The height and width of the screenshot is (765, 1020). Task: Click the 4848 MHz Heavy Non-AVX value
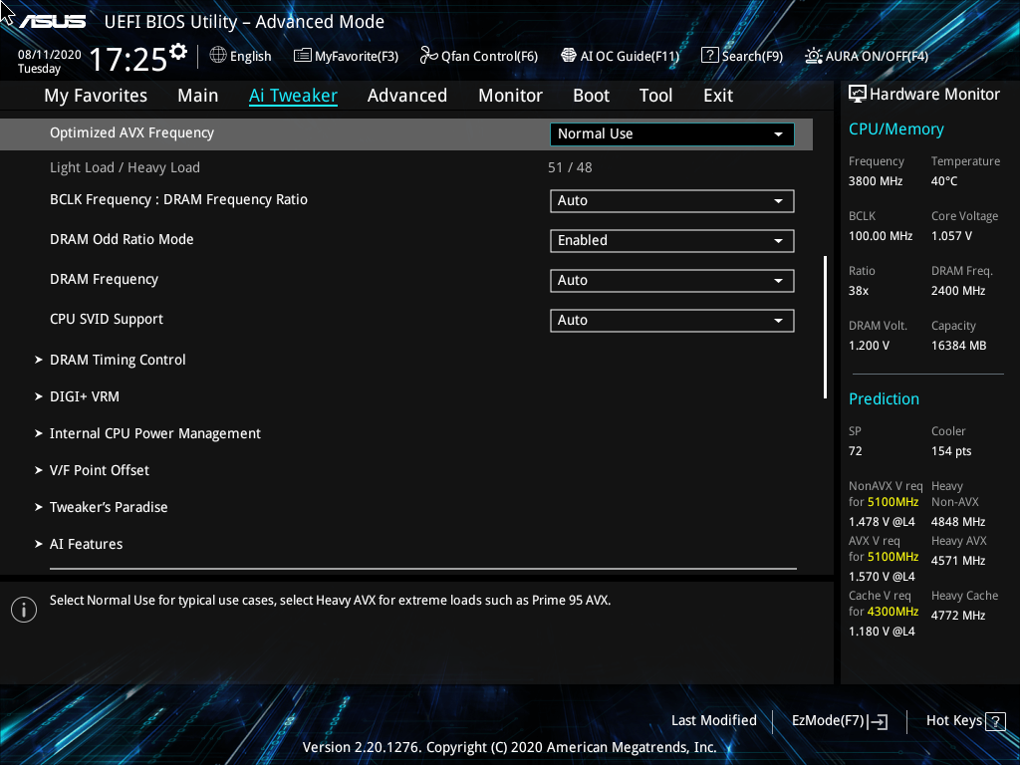(958, 522)
